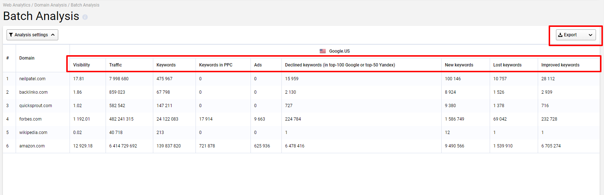Select amazon.com visibility value 12 929.18
This screenshot has width=604, height=195.
[x=83, y=146]
